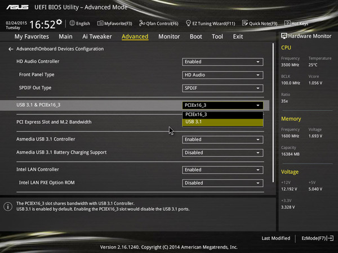Switch to the Tool tab
The height and width of the screenshot is (253, 338).
tap(217, 37)
